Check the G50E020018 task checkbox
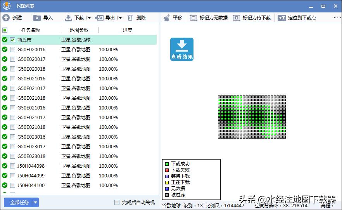Viewport: 342px width, 210px height. pos(13,69)
